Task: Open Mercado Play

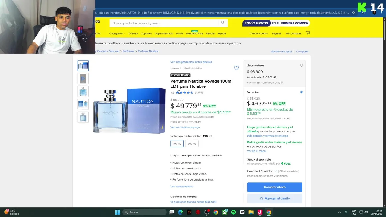Action: 195,33
